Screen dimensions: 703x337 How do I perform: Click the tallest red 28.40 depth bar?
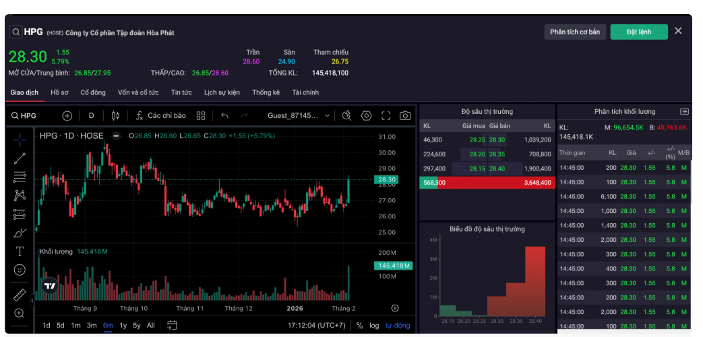pos(535,282)
